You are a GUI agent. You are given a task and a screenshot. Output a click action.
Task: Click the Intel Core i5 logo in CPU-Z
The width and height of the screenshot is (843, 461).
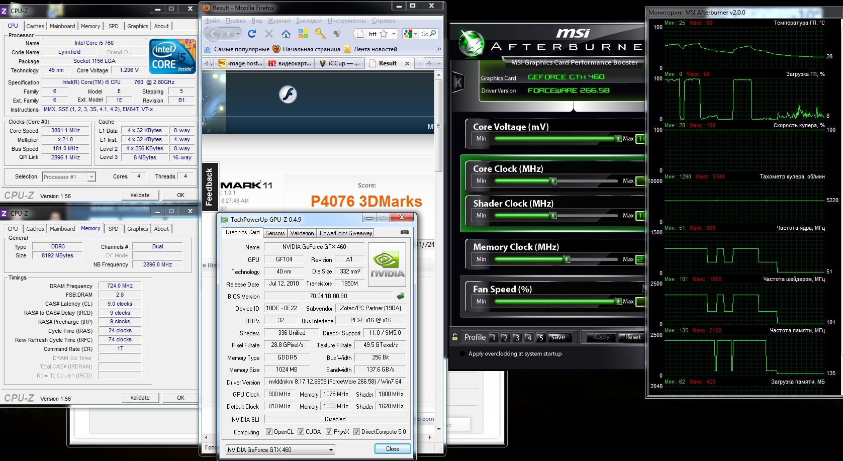(x=173, y=57)
